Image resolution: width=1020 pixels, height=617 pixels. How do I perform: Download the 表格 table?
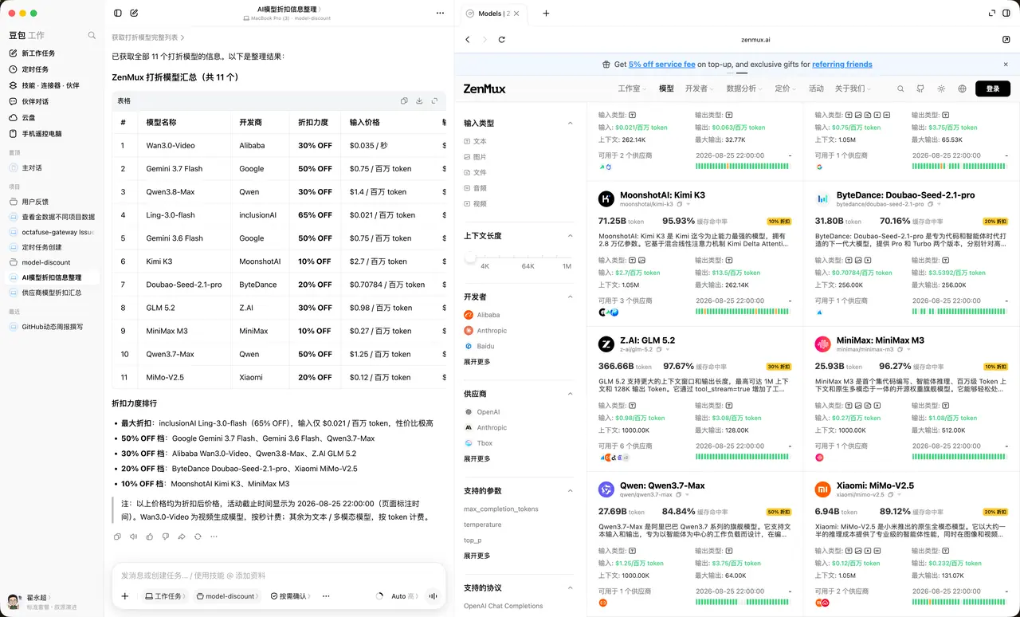[419, 101]
